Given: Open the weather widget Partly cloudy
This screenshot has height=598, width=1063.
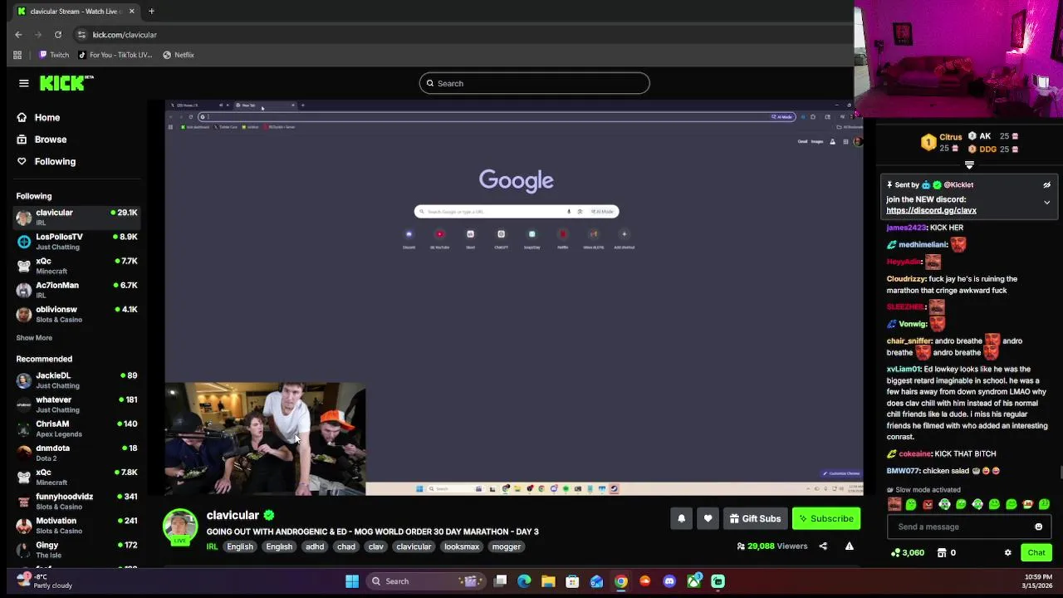Looking at the screenshot, I should pos(43,581).
